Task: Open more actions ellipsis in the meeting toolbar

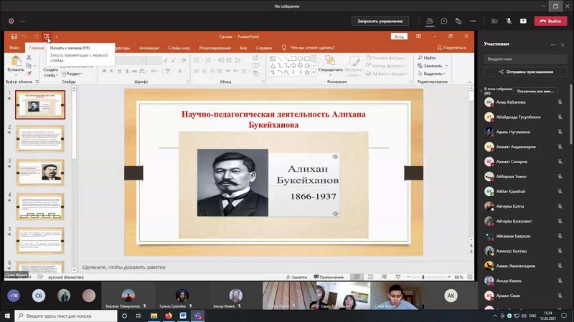Action: coord(473,21)
